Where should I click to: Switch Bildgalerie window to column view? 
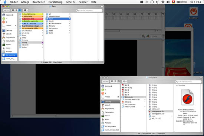coord(119,82)
